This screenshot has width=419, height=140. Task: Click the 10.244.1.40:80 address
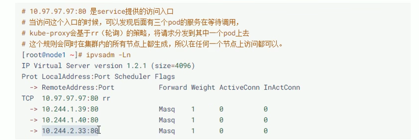(x=70, y=120)
